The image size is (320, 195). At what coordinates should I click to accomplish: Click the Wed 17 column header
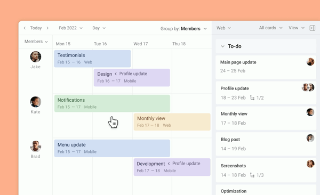141,44
